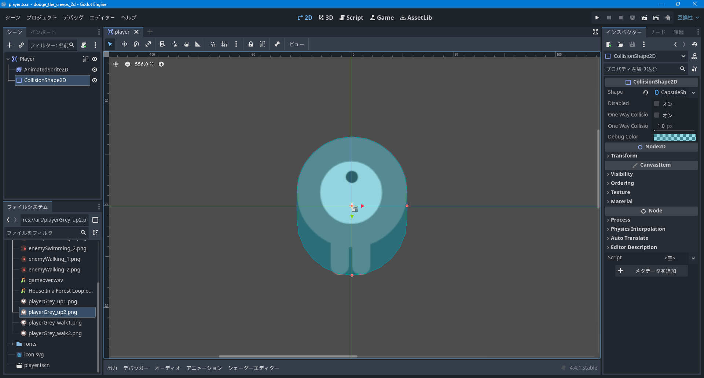
Task: Select the Select Mode arrow tool
Action: point(110,44)
